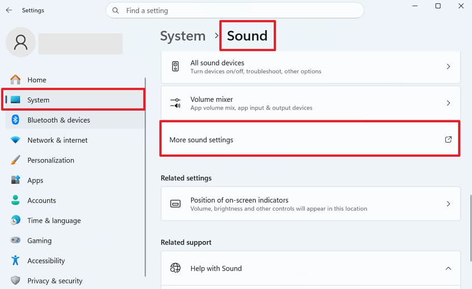Click the Accounts person icon
The width and height of the screenshot is (472, 289).
[16, 200]
